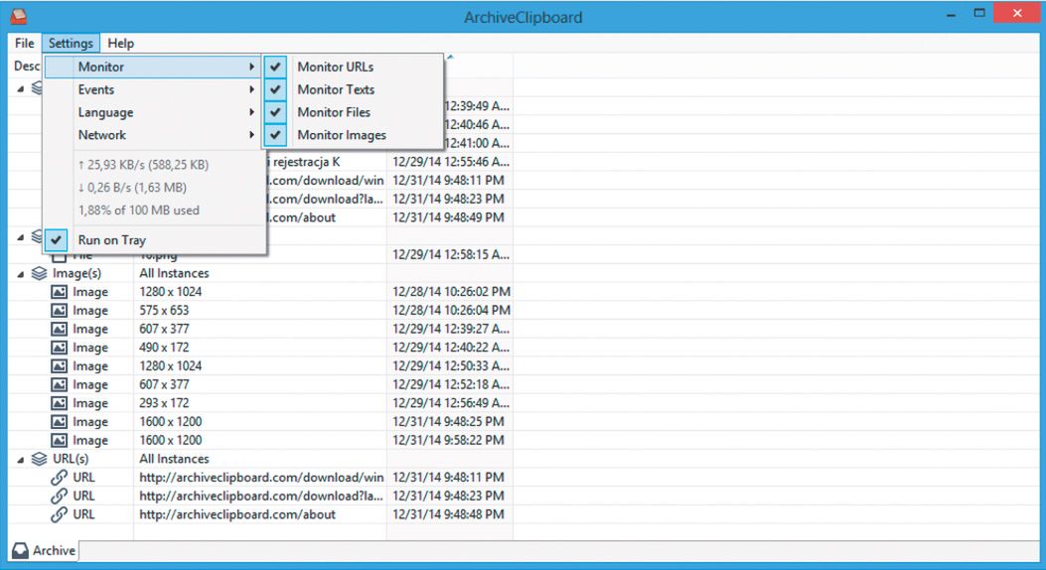Click image icon of the 293 x 172 row
This screenshot has width=1046, height=570.
(x=60, y=403)
